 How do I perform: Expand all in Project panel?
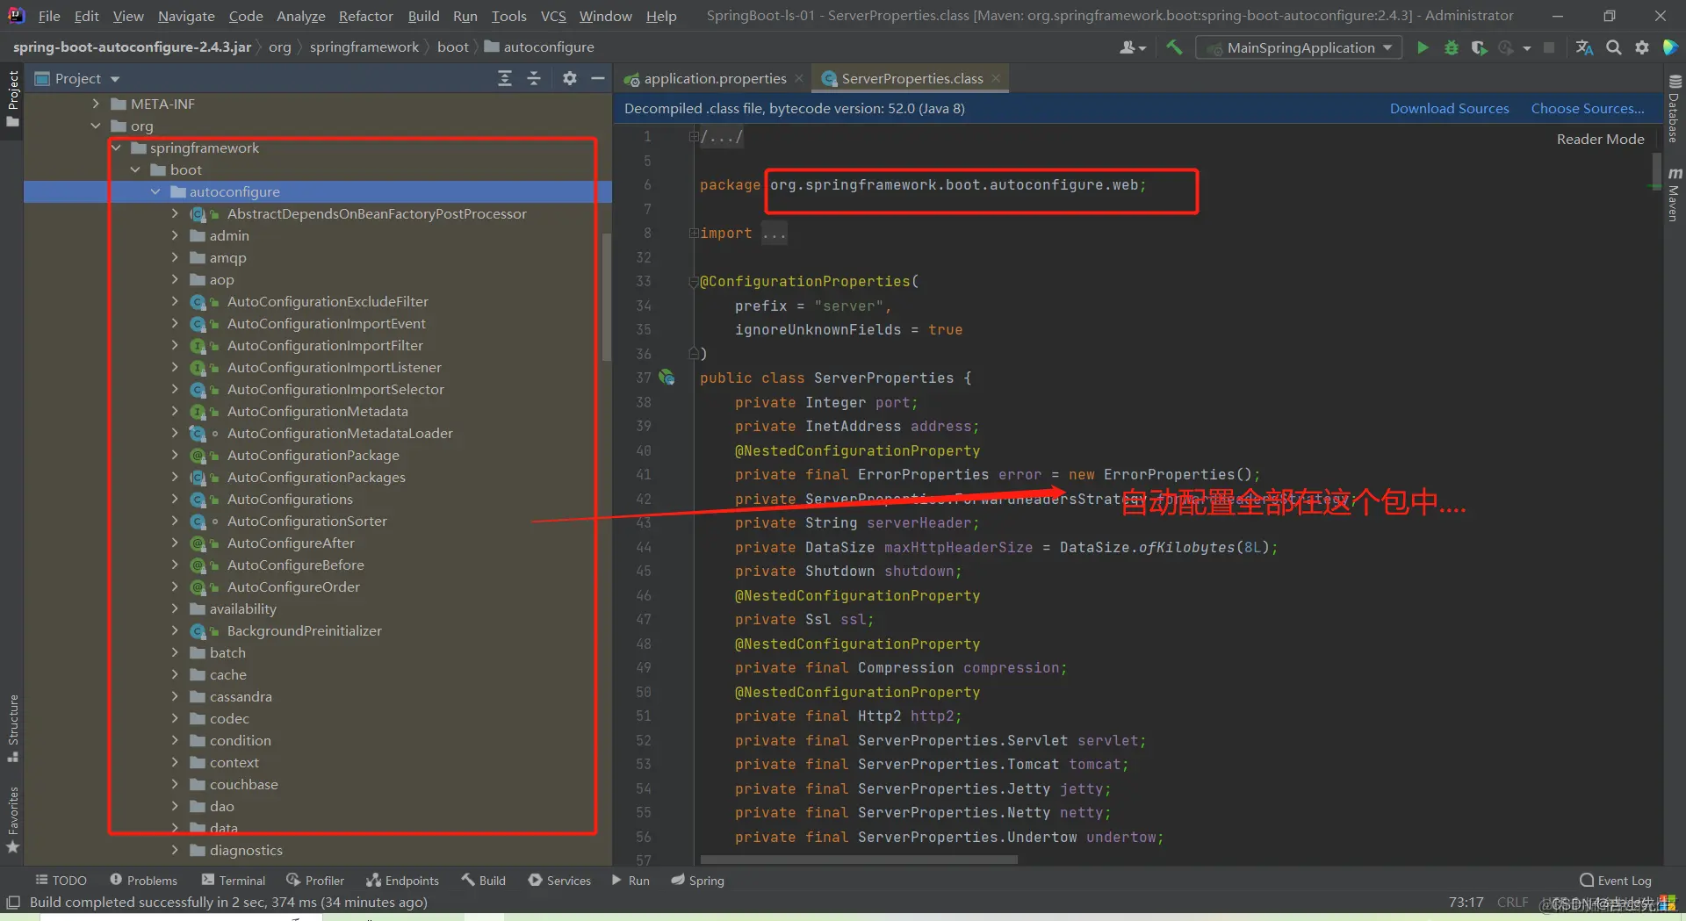[505, 79]
